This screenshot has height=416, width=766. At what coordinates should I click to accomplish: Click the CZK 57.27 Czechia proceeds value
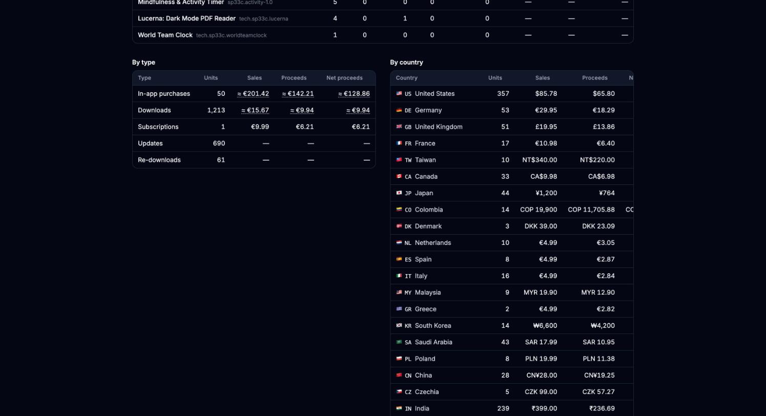(599, 392)
